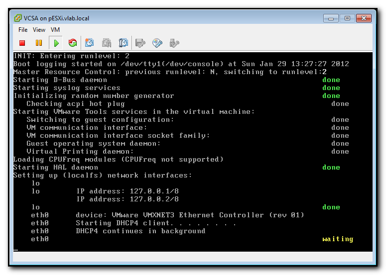Click Revert to current snapshot icon
The image size is (386, 275).
click(x=107, y=43)
